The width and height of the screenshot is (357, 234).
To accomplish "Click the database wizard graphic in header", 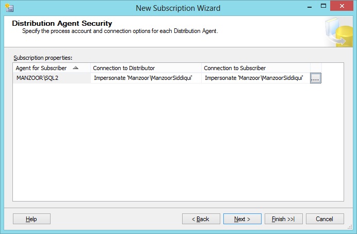I will pos(338,32).
